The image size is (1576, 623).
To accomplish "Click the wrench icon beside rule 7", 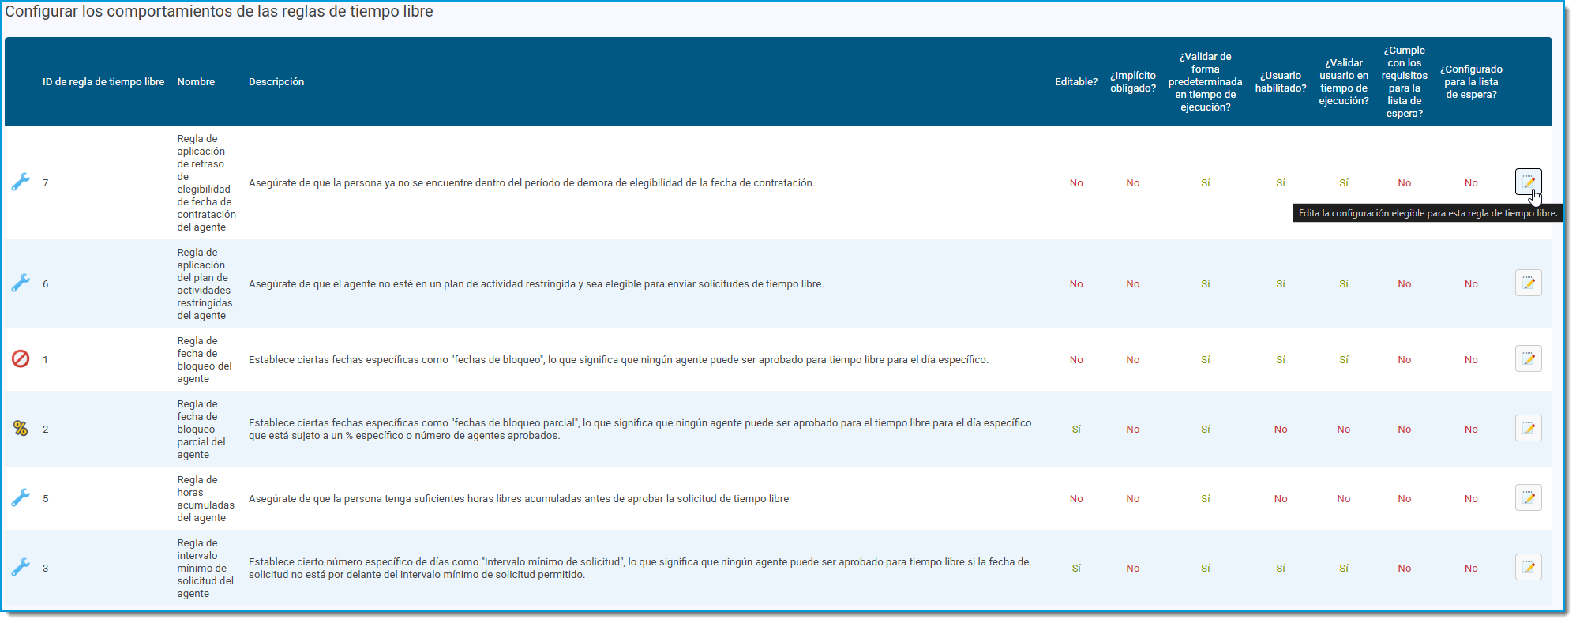I will tap(21, 182).
